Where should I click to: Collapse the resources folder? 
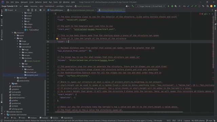tap(13, 33)
